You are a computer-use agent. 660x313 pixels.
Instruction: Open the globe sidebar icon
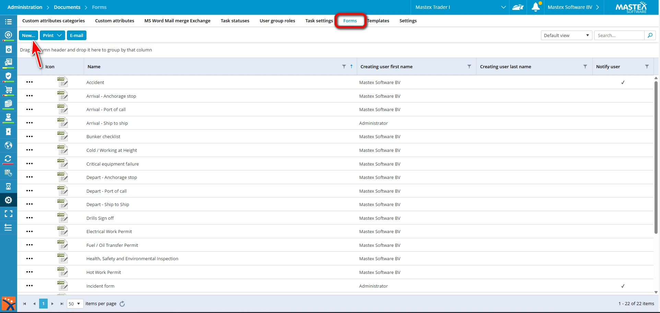9,145
